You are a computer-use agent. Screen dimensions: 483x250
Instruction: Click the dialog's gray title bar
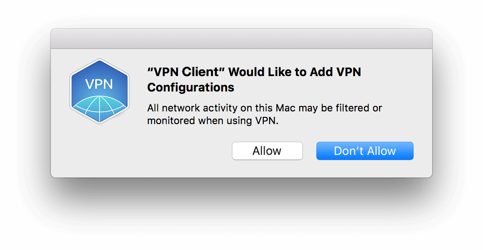pyautogui.click(x=241, y=39)
